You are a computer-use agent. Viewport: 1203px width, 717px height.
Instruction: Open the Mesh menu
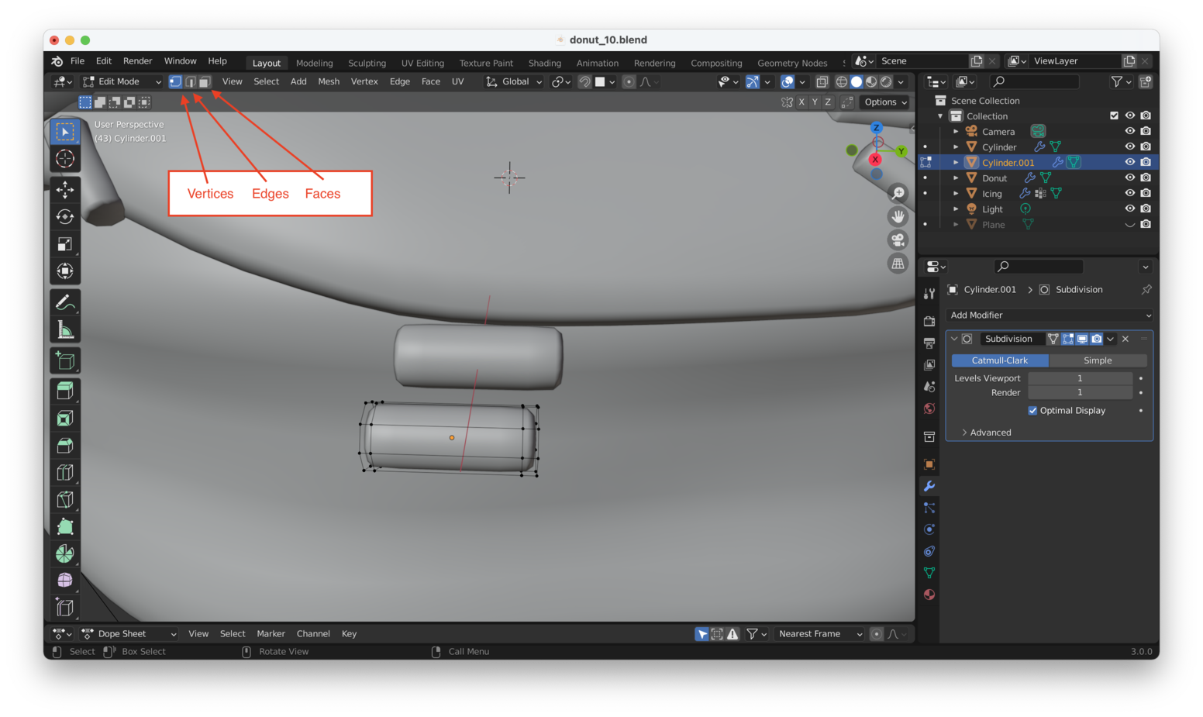329,81
